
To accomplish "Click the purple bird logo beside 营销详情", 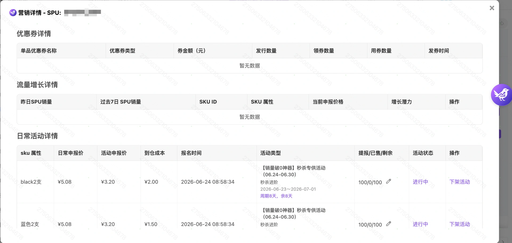I will coord(13,12).
